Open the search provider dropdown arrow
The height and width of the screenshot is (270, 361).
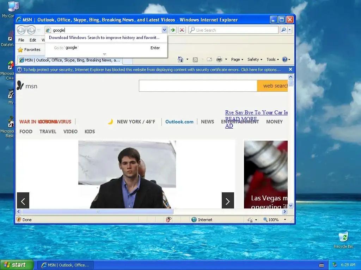tap(290, 30)
